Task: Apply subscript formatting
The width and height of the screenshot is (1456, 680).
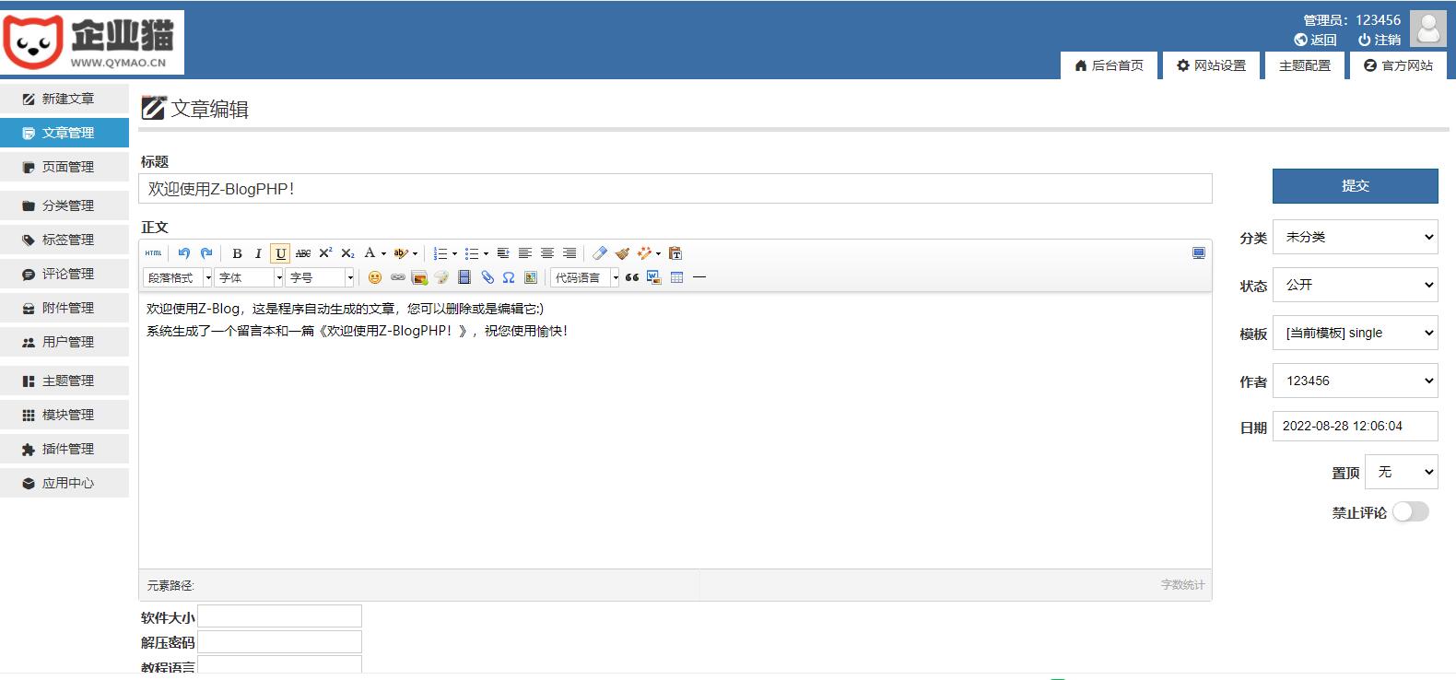Action: click(x=347, y=253)
